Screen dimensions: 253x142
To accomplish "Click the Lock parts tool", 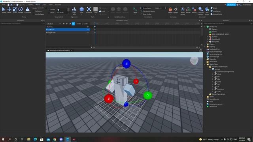I will point(102,11).
